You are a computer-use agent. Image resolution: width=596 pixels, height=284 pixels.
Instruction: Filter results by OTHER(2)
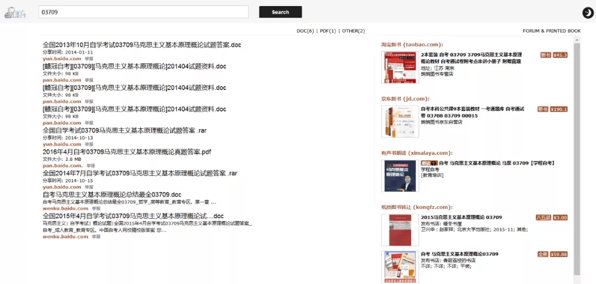[x=354, y=31]
